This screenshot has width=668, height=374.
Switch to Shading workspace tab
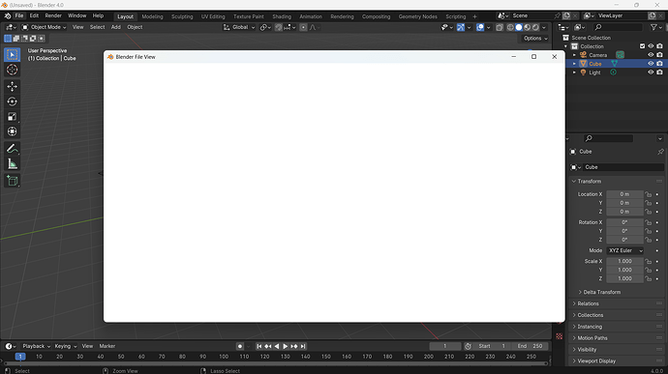[x=282, y=16]
